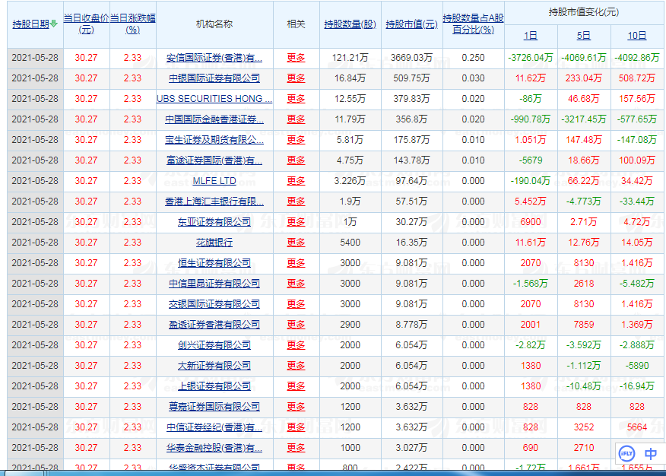Toggle the 中 Chinese input mode icon
This screenshot has width=666, height=476.
[650, 454]
